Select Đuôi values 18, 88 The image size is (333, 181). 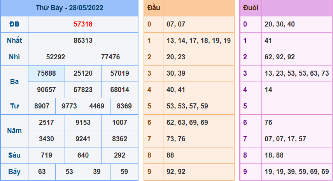tap(274, 155)
